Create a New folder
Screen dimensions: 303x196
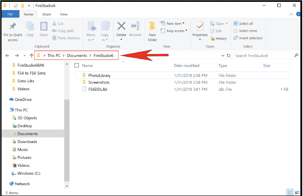(152, 31)
